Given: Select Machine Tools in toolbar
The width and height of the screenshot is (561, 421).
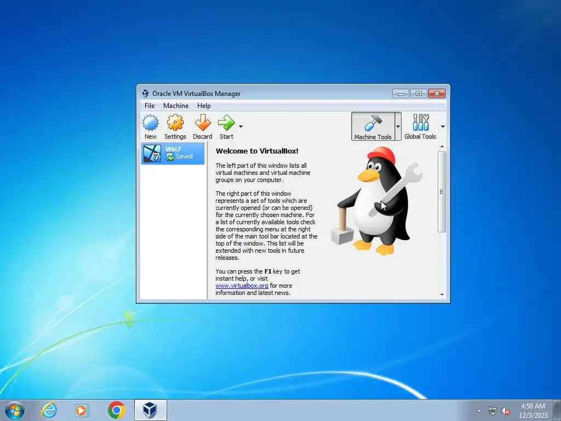Looking at the screenshot, I should 373,127.
